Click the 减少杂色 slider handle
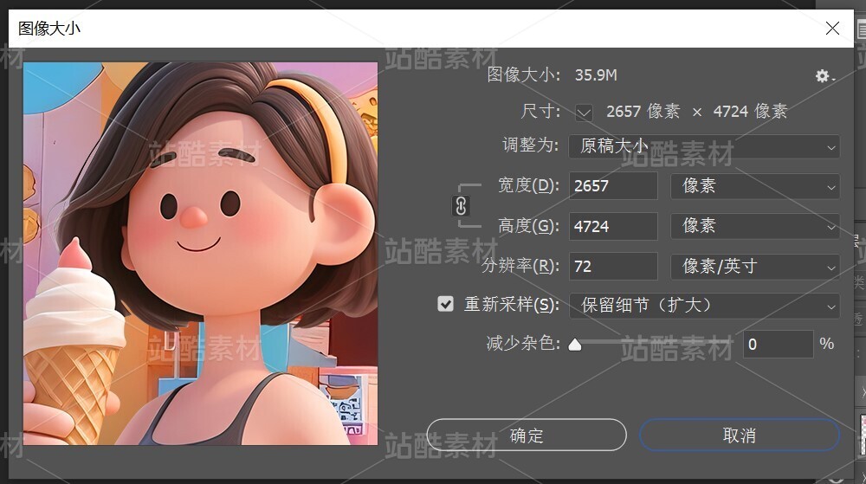 [575, 345]
